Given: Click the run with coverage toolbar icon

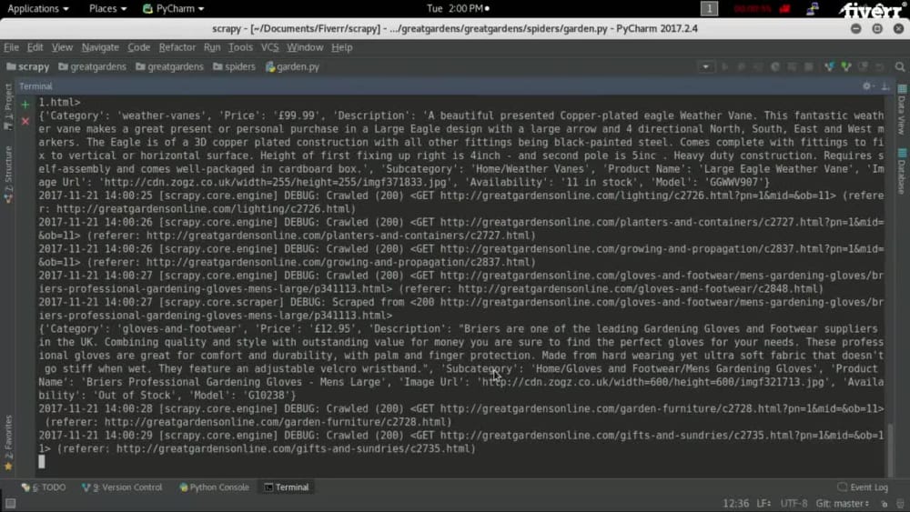Looking at the screenshot, I should 758,66.
